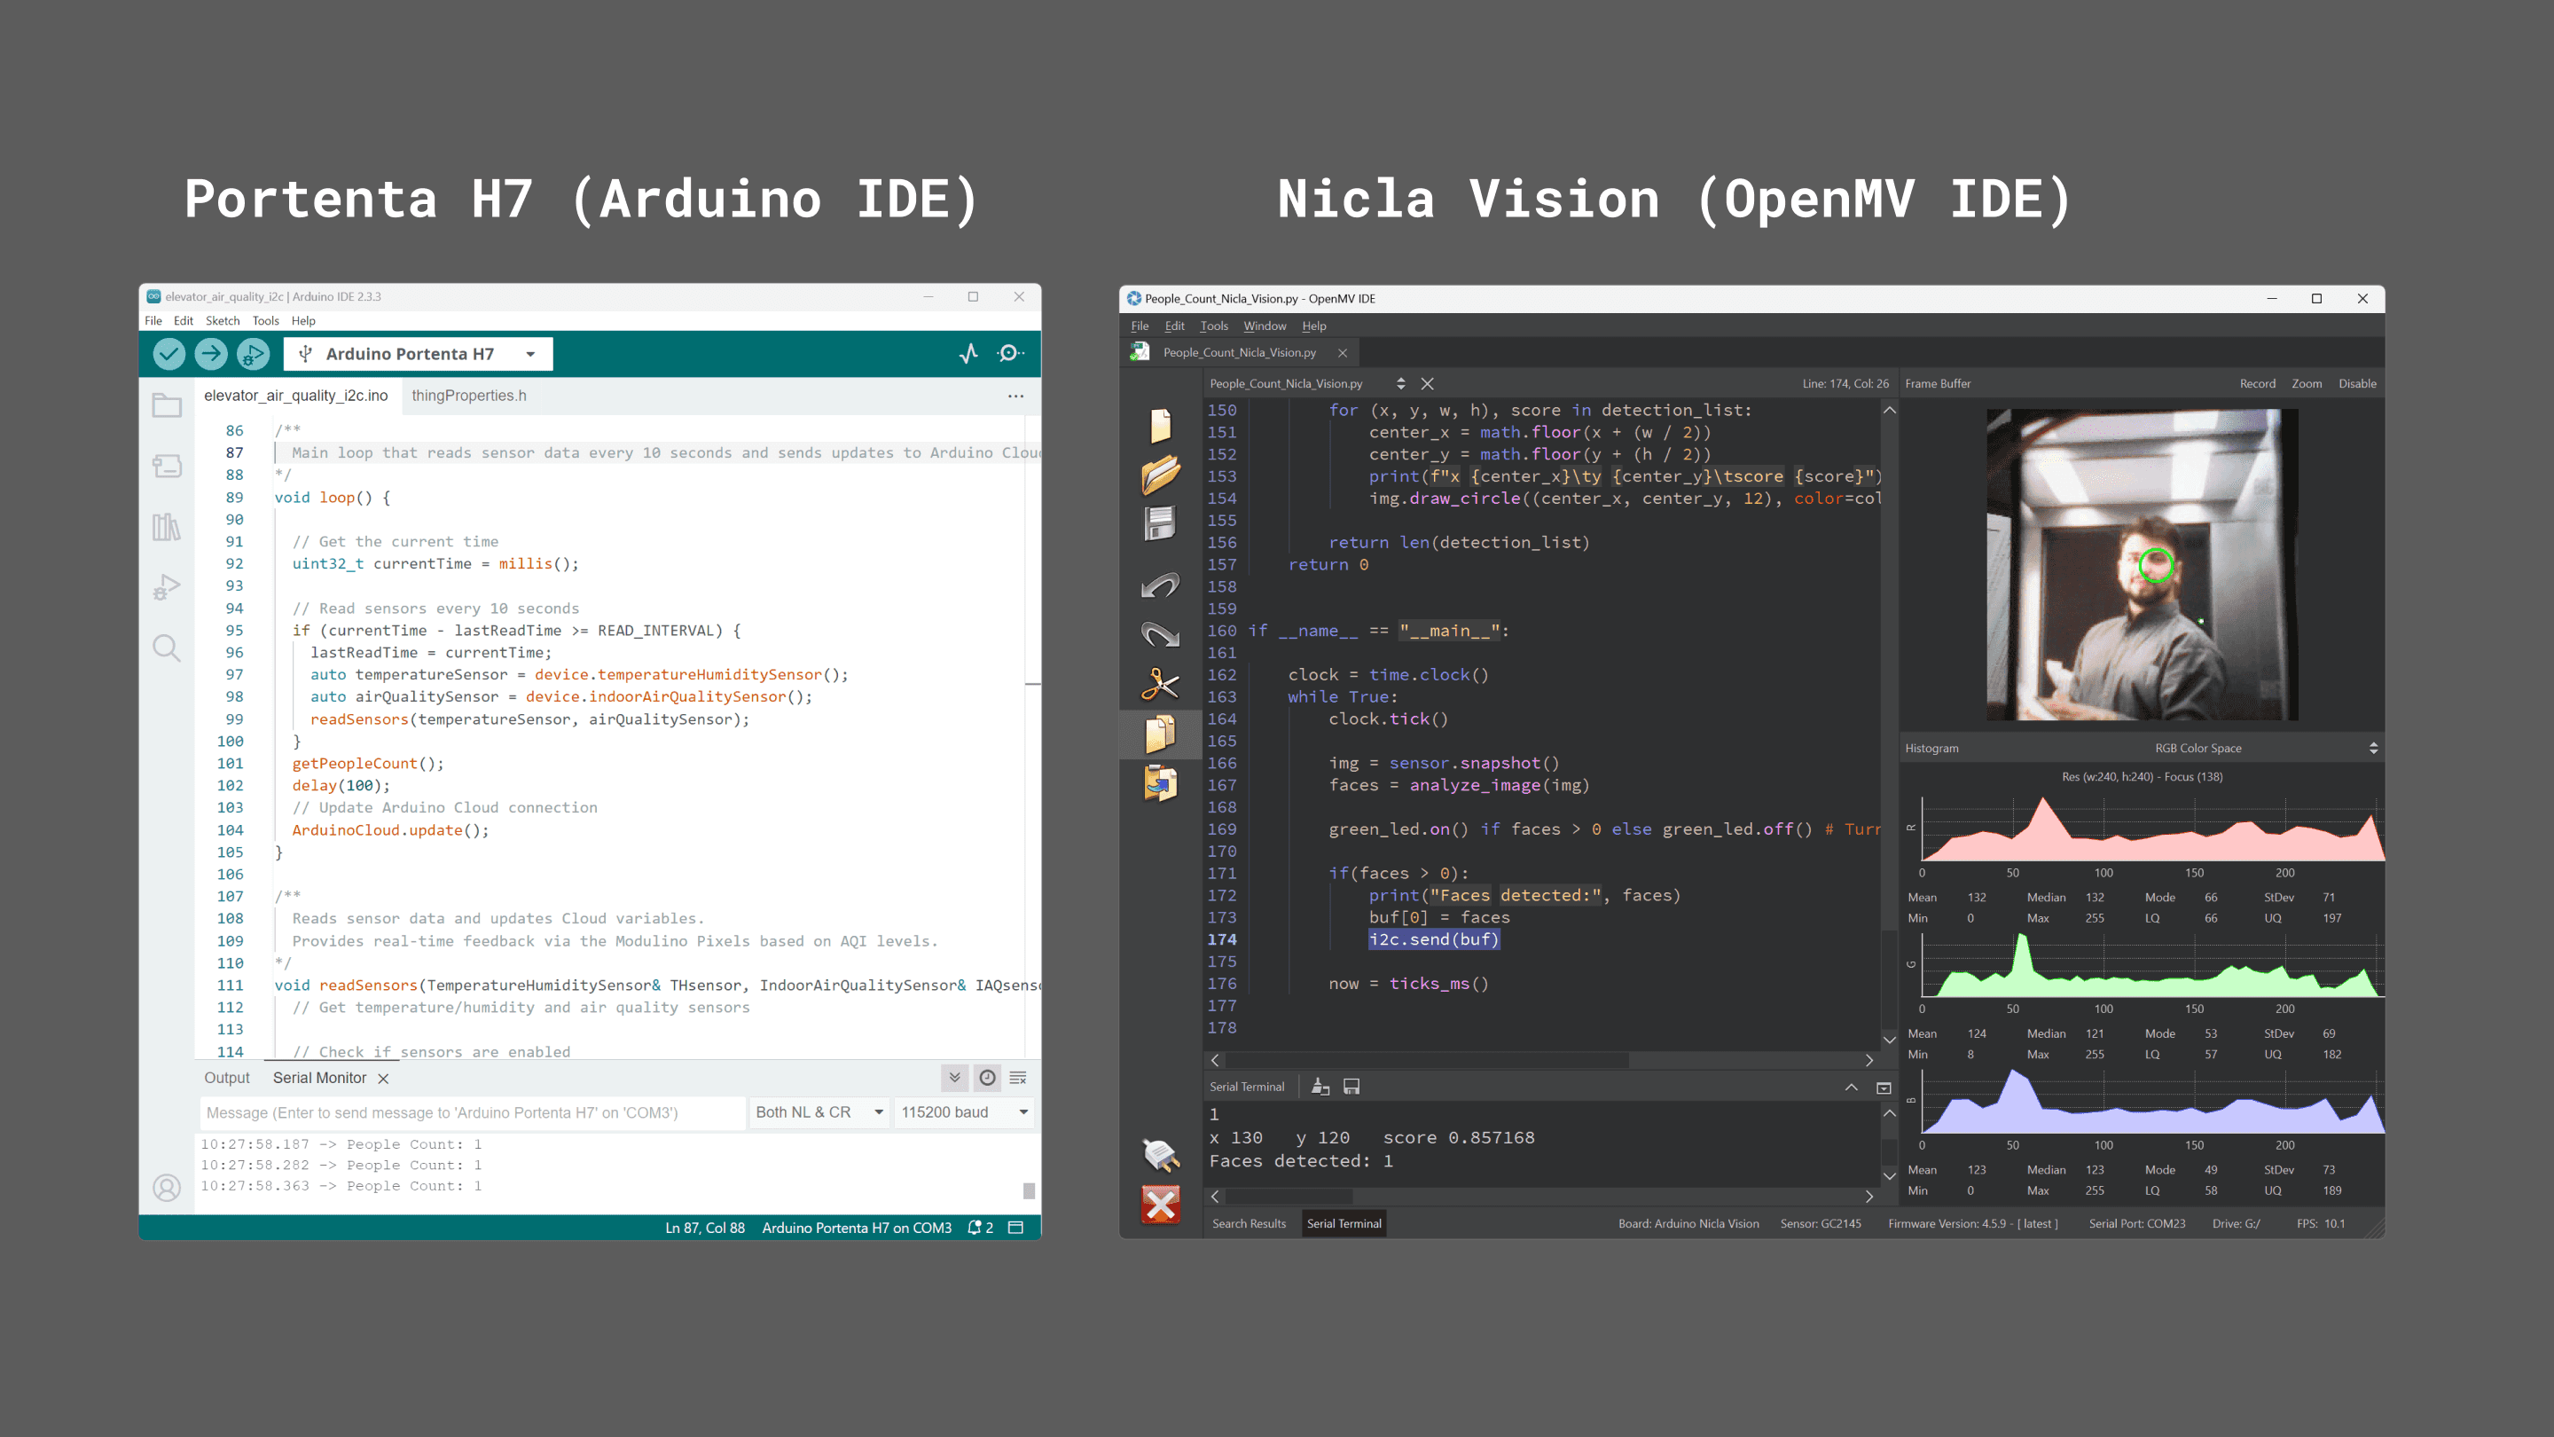Viewport: 2554px width, 1437px height.
Task: Switch to the thingProperties.h tab
Action: click(469, 396)
